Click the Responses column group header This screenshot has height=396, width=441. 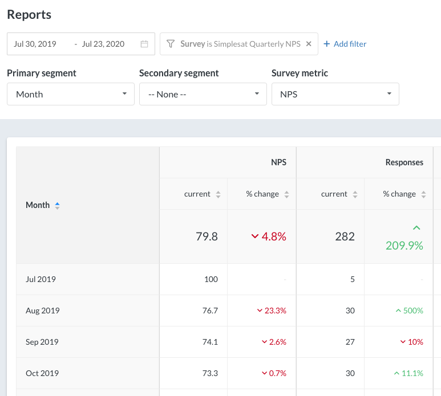(x=404, y=162)
